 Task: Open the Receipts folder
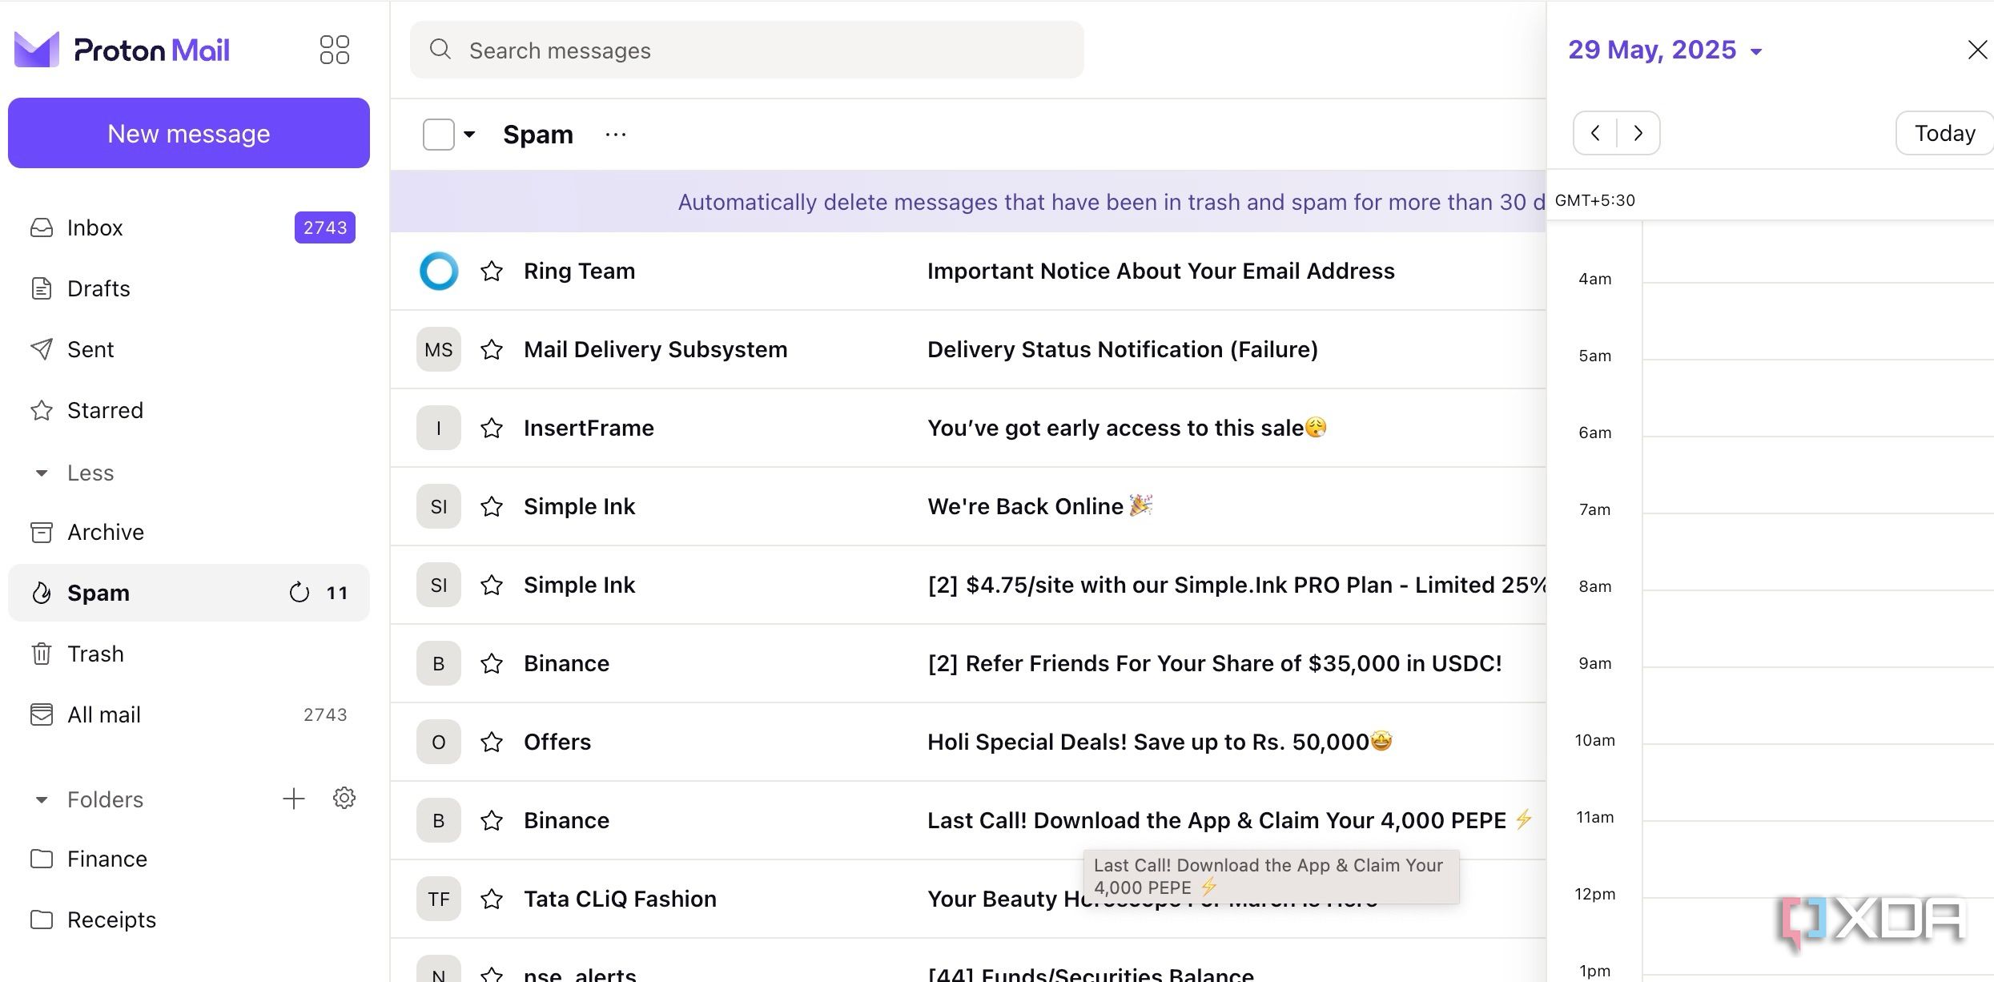coord(189,920)
